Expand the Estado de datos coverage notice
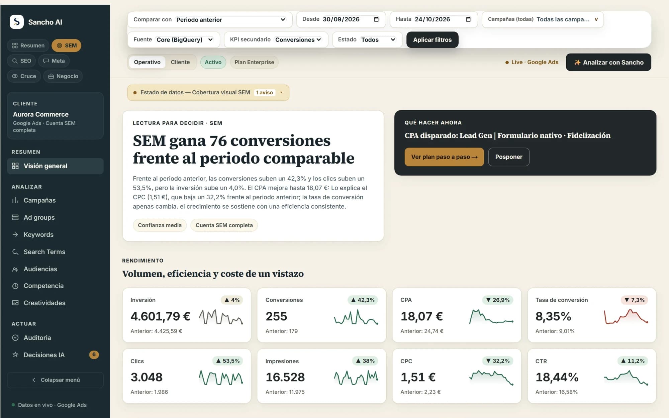Image resolution: width=669 pixels, height=418 pixels. (x=208, y=93)
